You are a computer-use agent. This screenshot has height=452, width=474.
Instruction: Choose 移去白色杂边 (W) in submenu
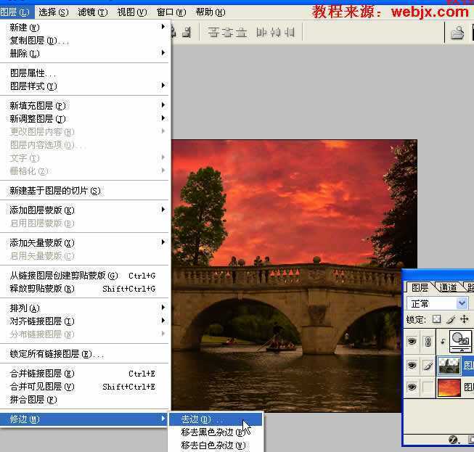216,445
